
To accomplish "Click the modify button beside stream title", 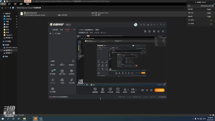I will [97, 30].
